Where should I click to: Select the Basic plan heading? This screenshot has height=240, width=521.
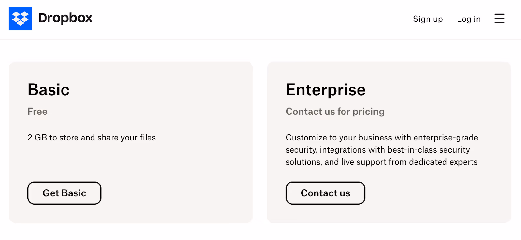click(49, 90)
